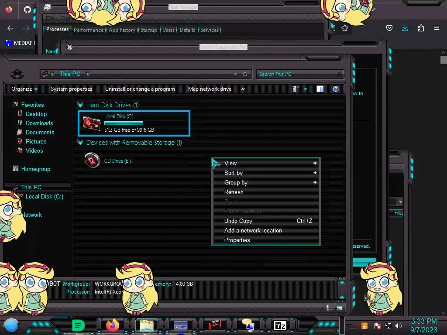Open the Firefox extensions puzzle icon
Image resolution: width=447 pixels, height=335 pixels.
[x=421, y=28]
